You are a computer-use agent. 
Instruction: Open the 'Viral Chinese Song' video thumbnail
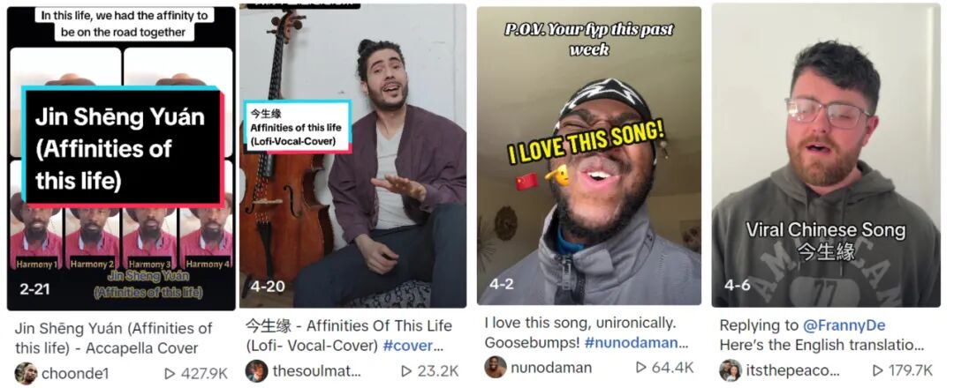826,155
